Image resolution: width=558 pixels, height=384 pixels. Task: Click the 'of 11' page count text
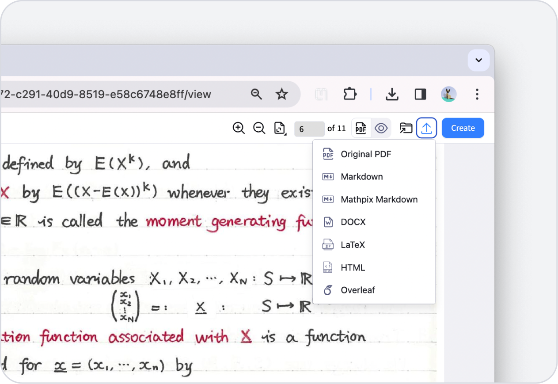(x=337, y=129)
